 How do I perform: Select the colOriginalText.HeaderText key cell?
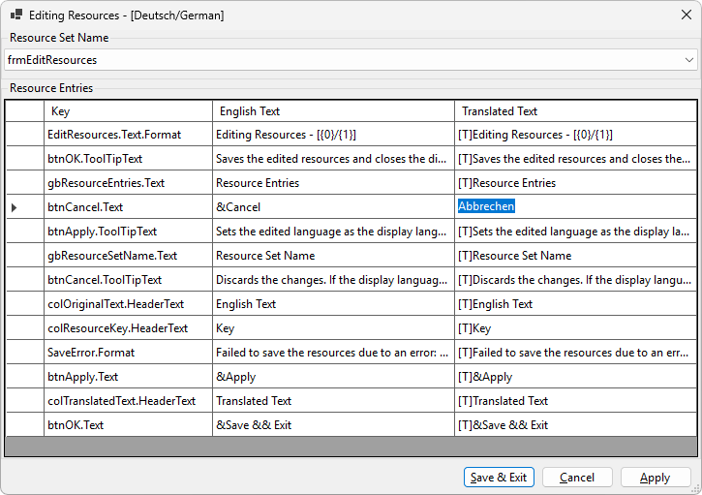point(128,304)
